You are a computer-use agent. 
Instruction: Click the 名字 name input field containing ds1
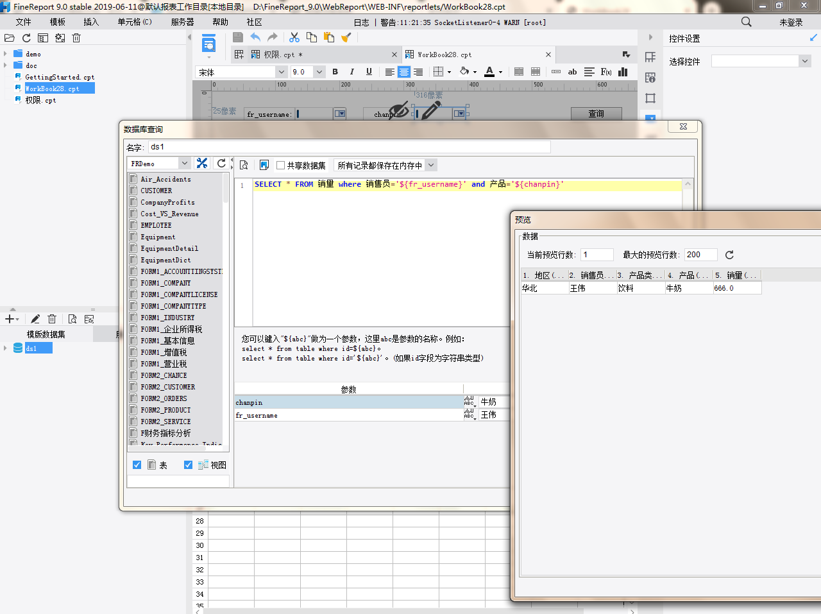350,147
